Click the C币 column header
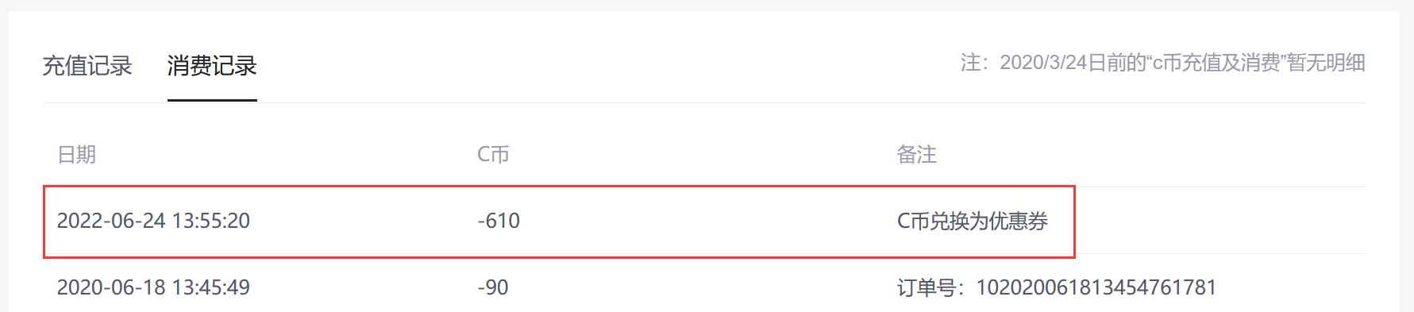The image size is (1414, 312). point(493,155)
